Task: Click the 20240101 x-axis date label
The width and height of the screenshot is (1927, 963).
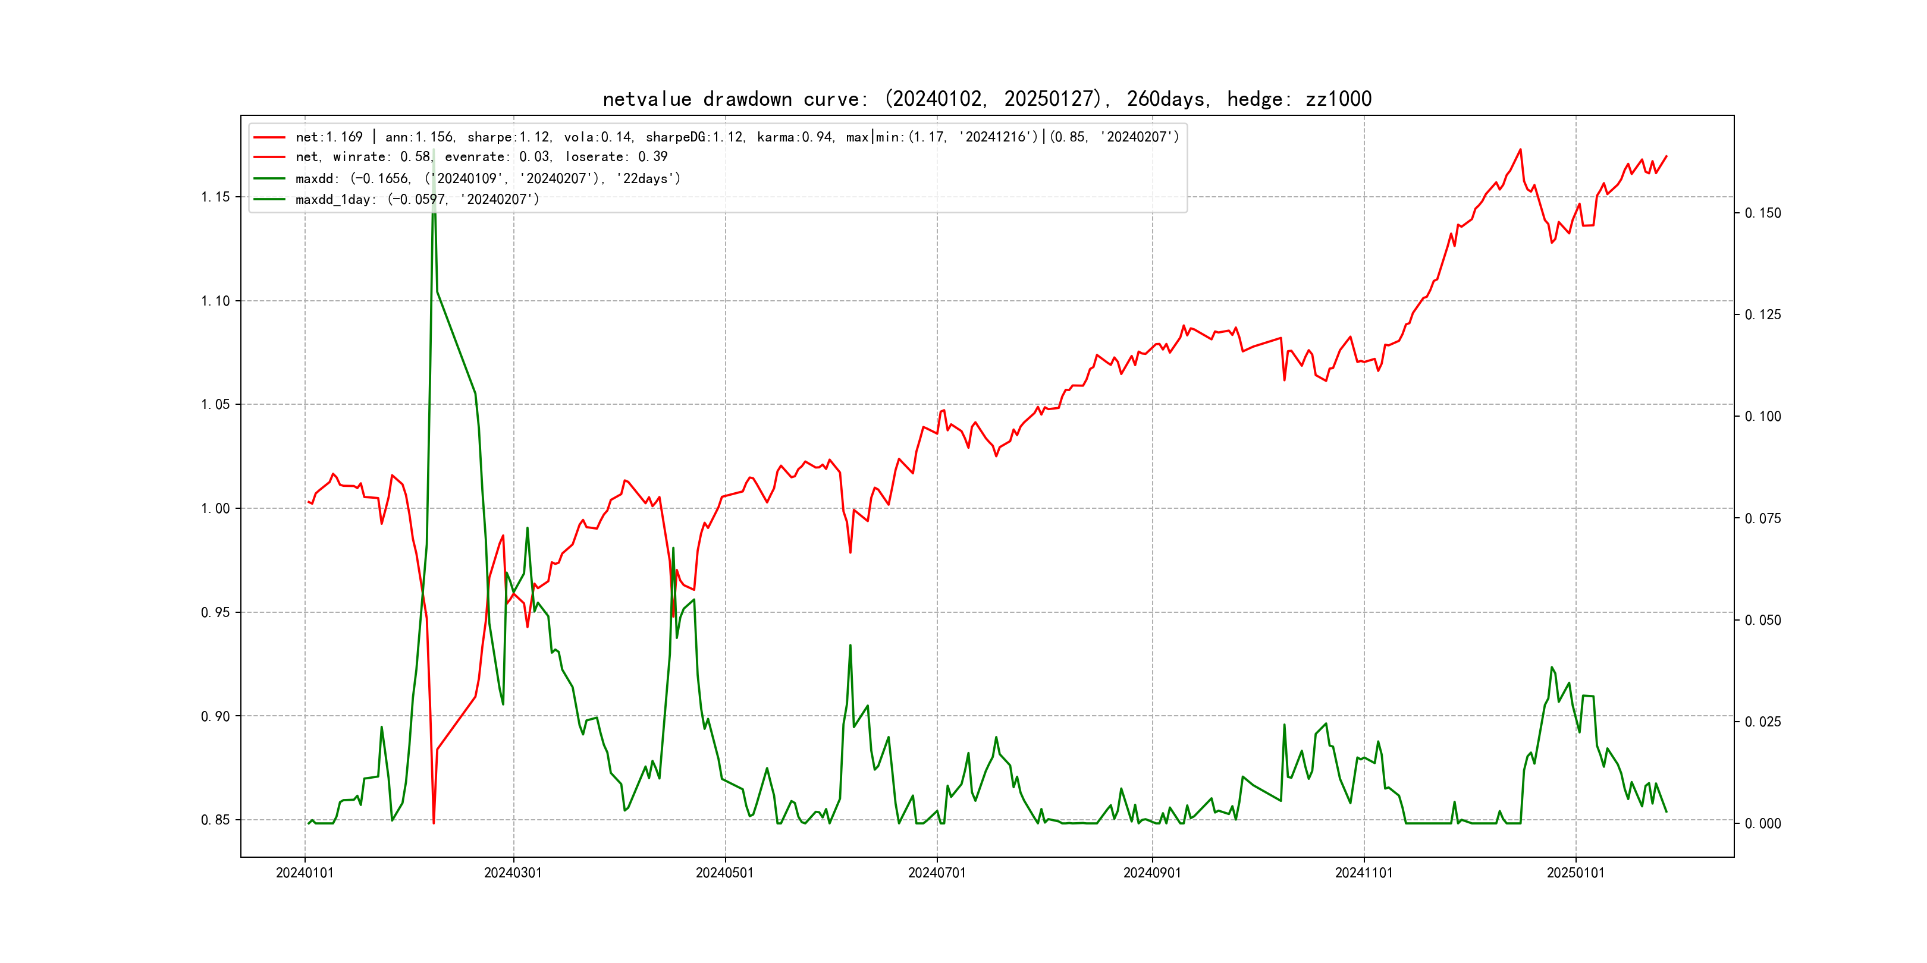Action: (305, 873)
